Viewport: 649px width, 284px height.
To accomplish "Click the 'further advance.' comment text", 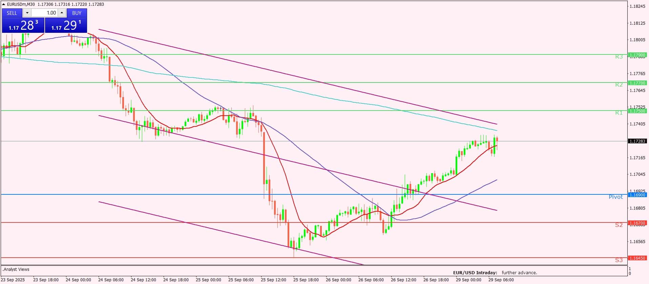I will click(x=519, y=273).
